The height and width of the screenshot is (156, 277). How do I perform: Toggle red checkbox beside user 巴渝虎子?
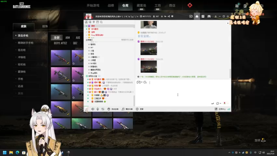click(x=90, y=89)
